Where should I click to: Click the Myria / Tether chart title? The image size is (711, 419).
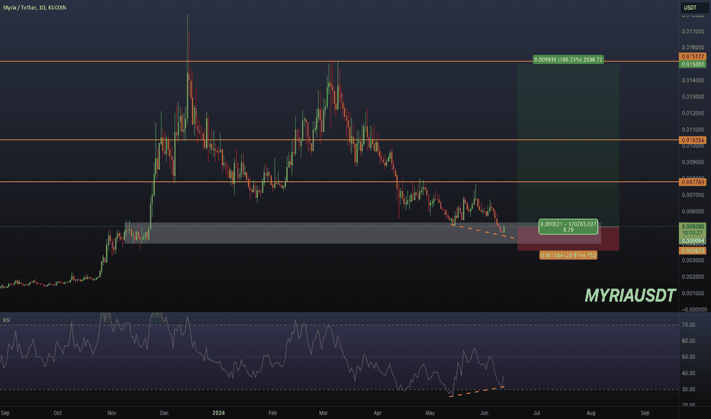[34, 8]
